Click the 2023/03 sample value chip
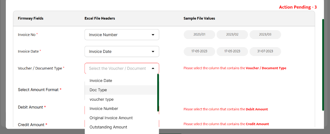Image resolution: width=330 pixels, height=134 pixels. click(x=265, y=35)
